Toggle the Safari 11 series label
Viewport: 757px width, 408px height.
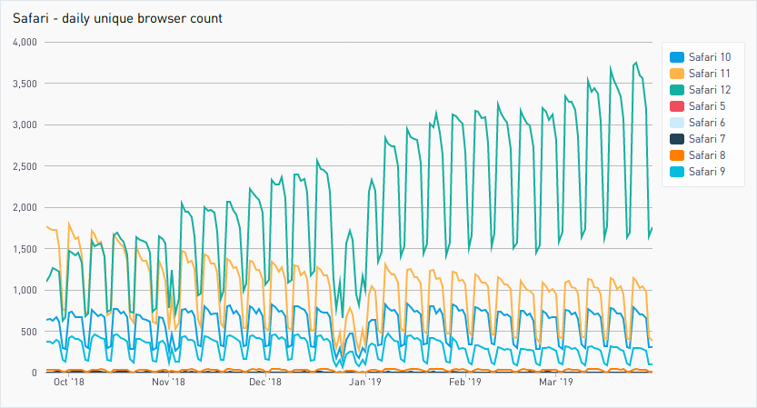click(x=709, y=74)
